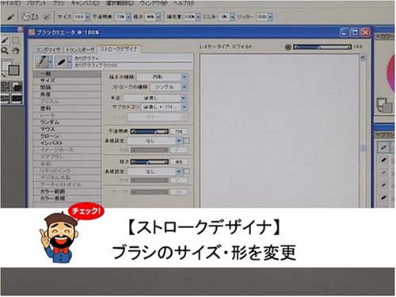Select the fourth brush icon in right Brush panel

coord(383,185)
